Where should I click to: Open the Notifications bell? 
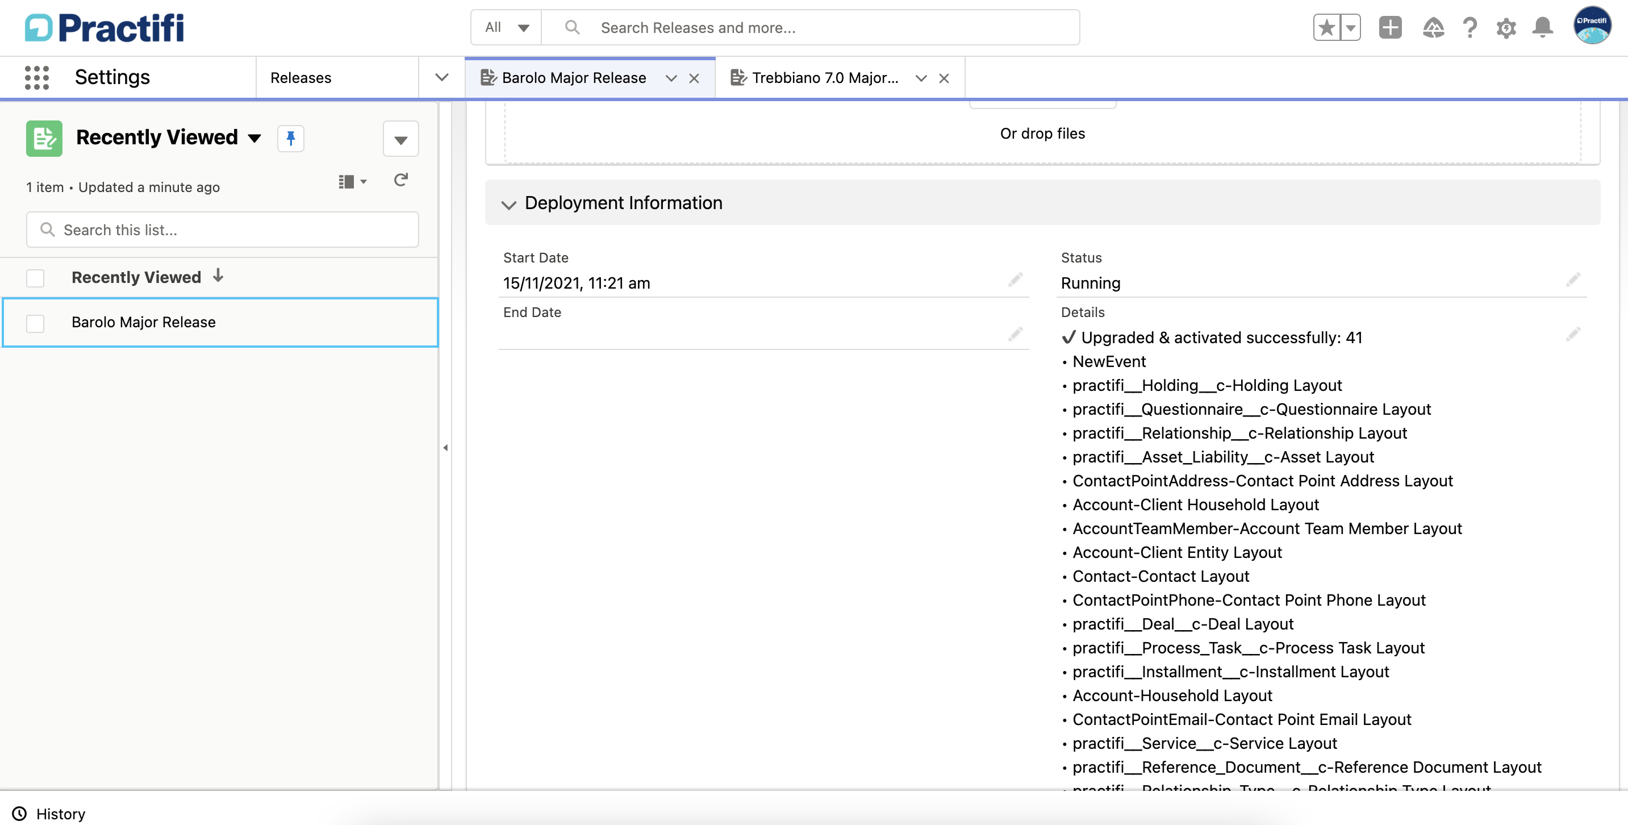[1543, 27]
